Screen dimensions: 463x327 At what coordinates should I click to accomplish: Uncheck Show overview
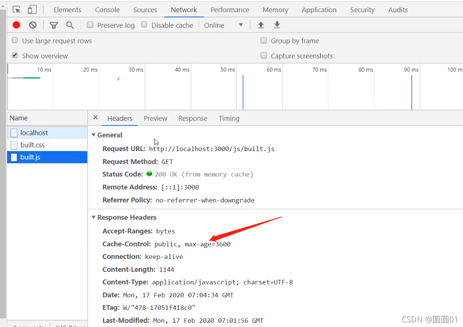[x=15, y=55]
